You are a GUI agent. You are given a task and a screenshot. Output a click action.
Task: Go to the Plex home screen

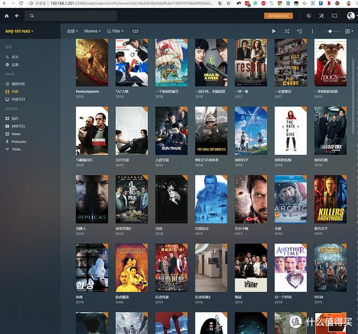pos(7,16)
